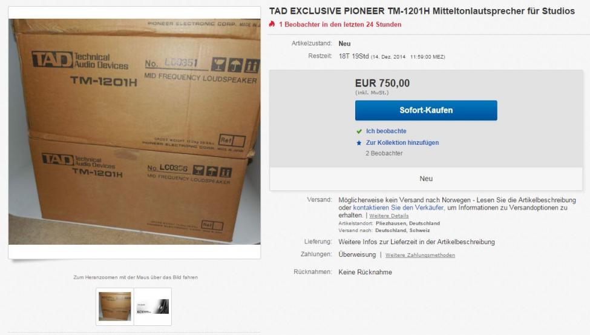
Task: Click the red flame watcher icon
Action: [272, 24]
